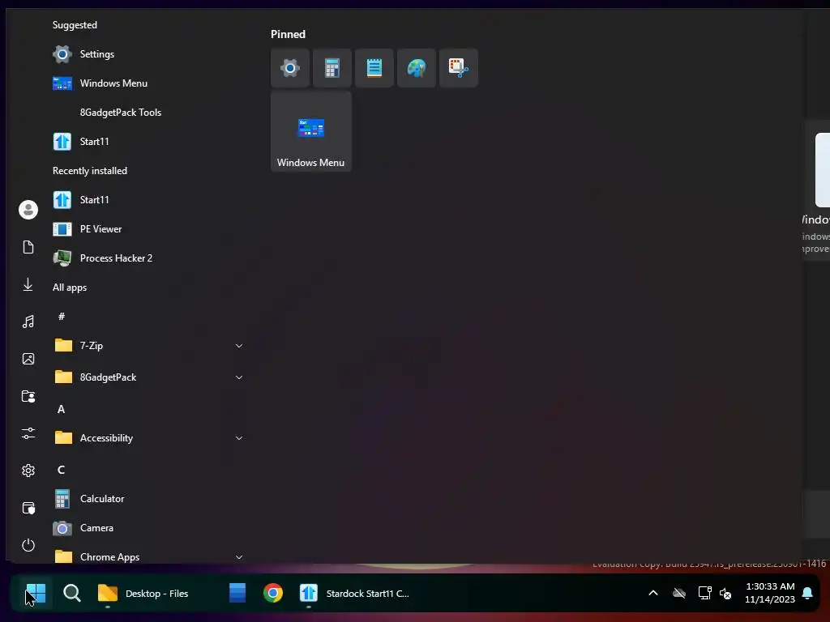Open Settings from the Suggested list

(x=148, y=54)
